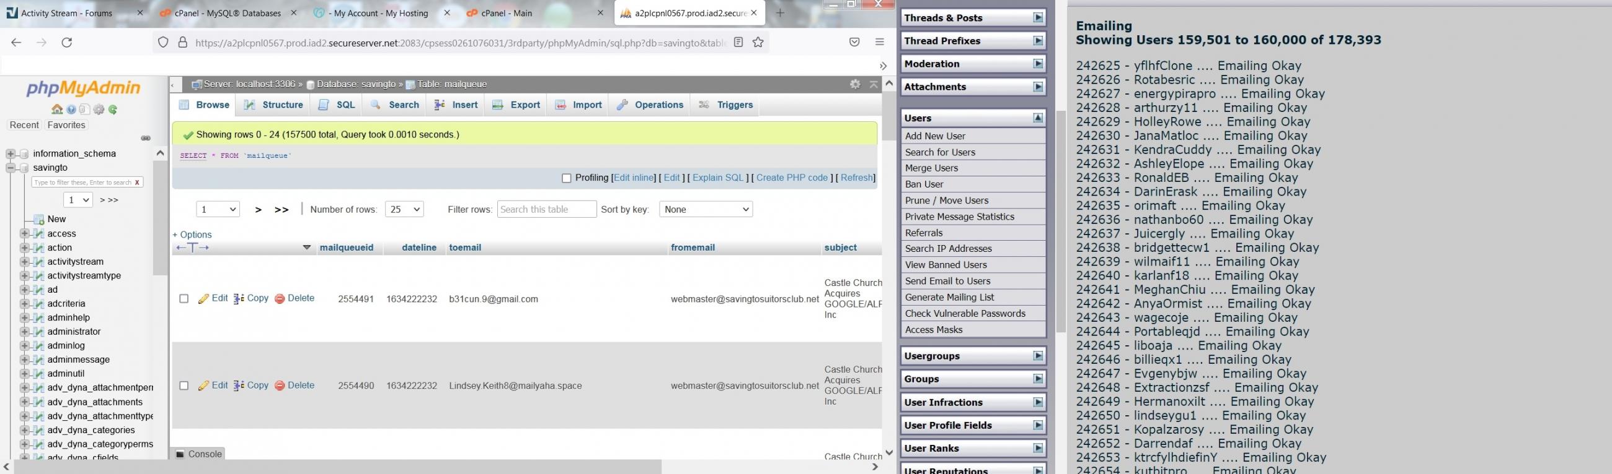Click the Delete icon for row 2554490
This screenshot has height=474, width=1612.
[280, 386]
